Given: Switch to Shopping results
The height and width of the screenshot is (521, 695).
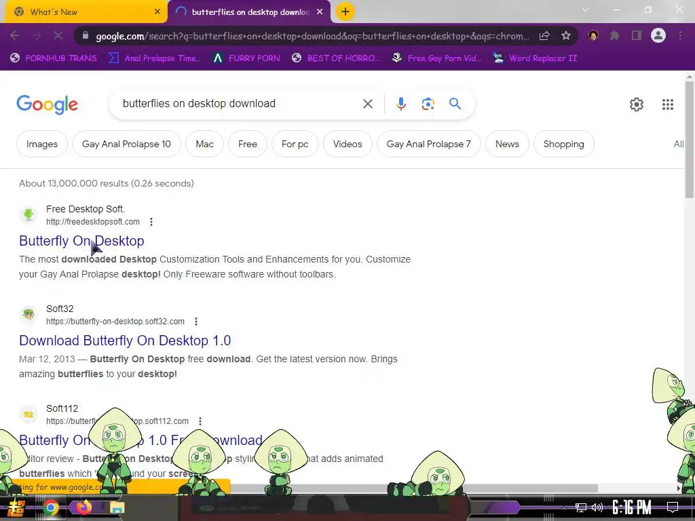Looking at the screenshot, I should [563, 144].
